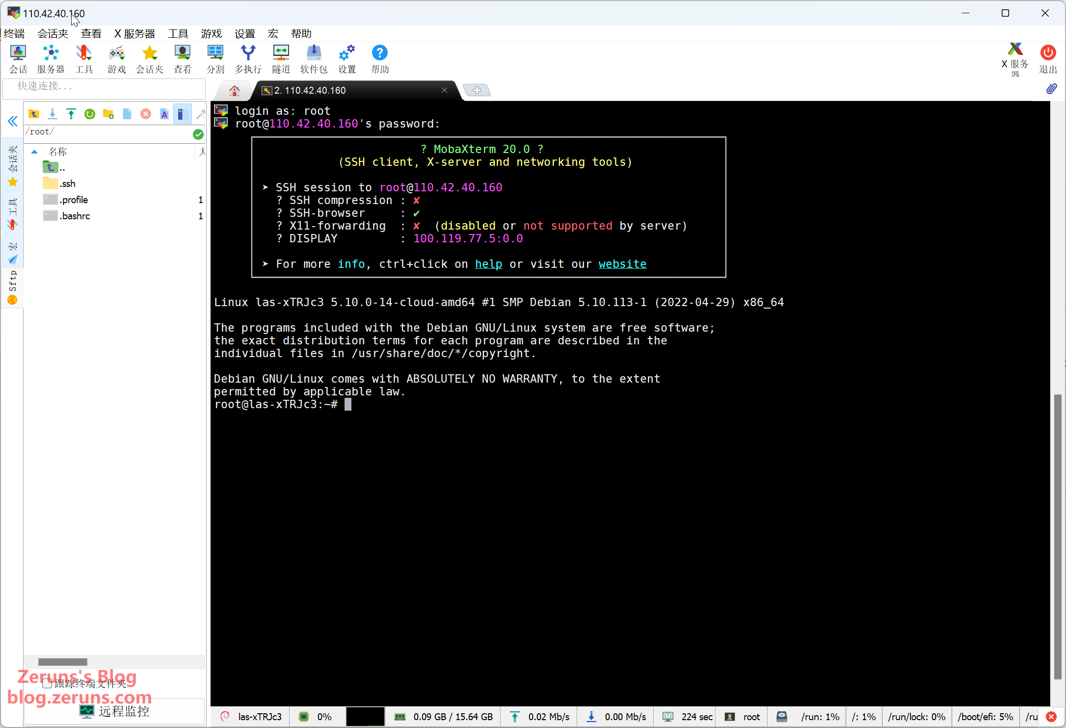Refresh the SFTP folder with green icon
Screen dimensions: 1066x728
(90, 114)
